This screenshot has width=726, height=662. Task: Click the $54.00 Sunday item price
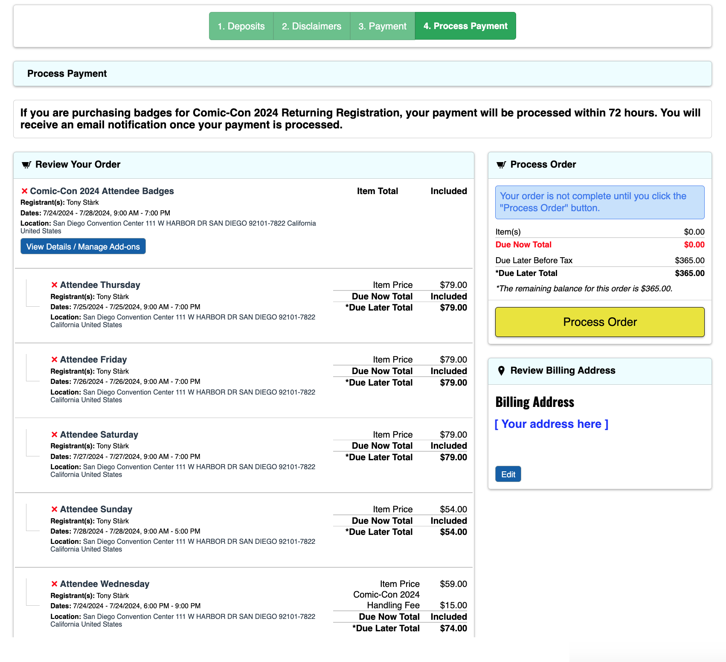[453, 509]
